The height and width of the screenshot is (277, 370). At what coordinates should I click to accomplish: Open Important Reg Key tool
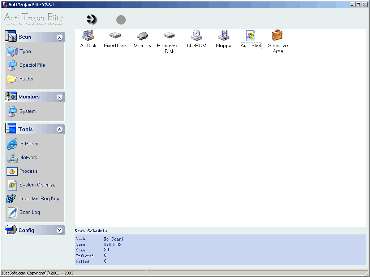pos(39,198)
